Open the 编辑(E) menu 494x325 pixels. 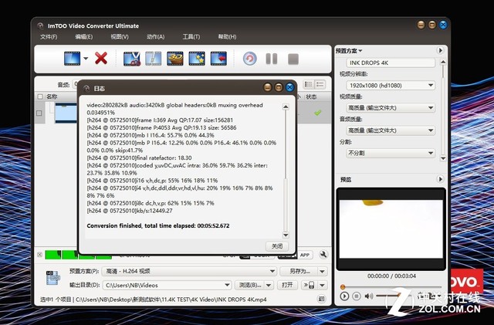tap(84, 36)
